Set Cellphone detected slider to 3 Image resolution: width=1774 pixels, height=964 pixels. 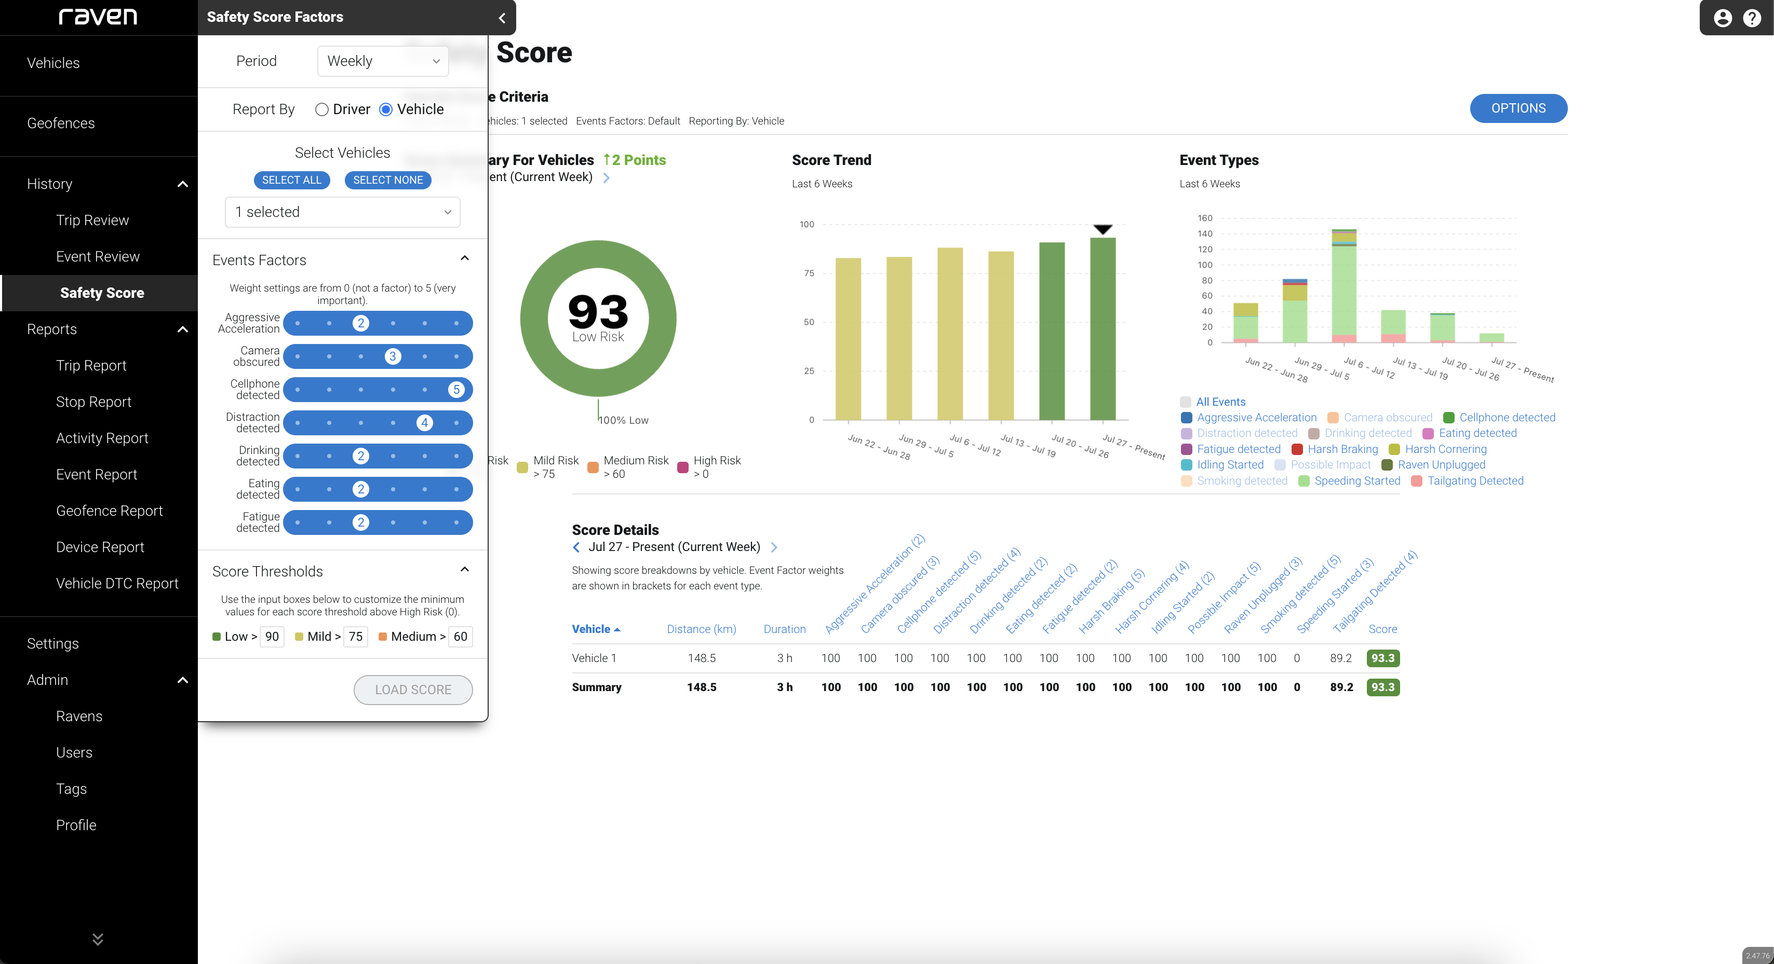[393, 390]
